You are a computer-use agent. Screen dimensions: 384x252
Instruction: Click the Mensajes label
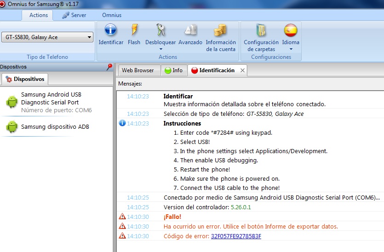pos(130,84)
